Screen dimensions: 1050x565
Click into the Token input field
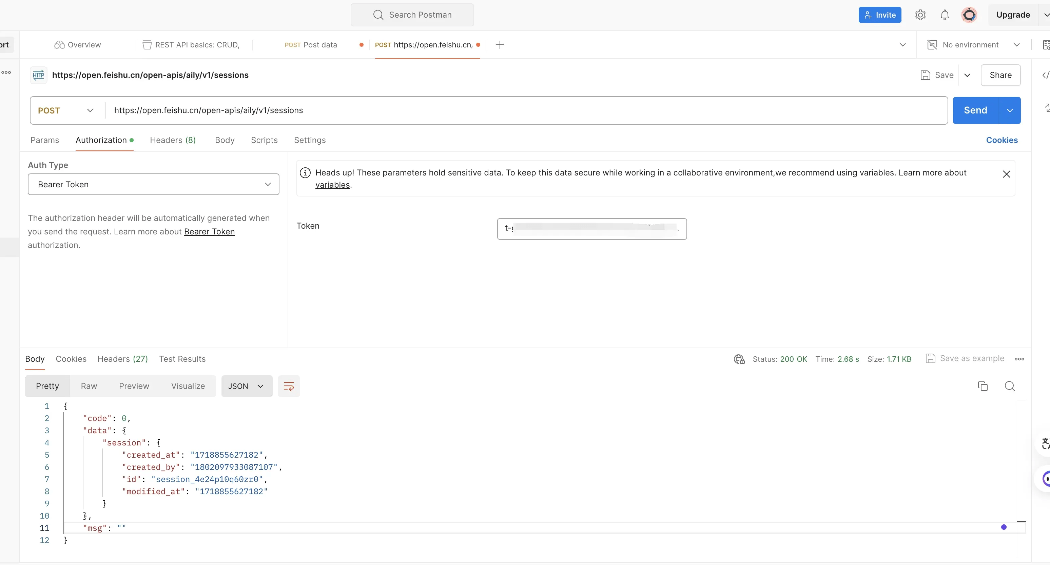pyautogui.click(x=592, y=229)
